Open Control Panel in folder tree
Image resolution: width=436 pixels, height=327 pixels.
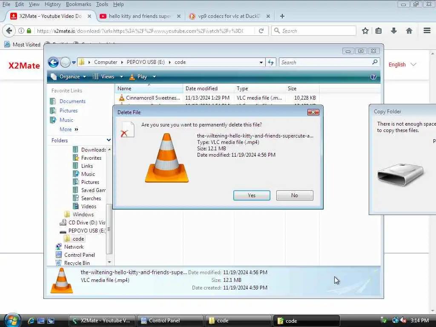tap(75, 255)
